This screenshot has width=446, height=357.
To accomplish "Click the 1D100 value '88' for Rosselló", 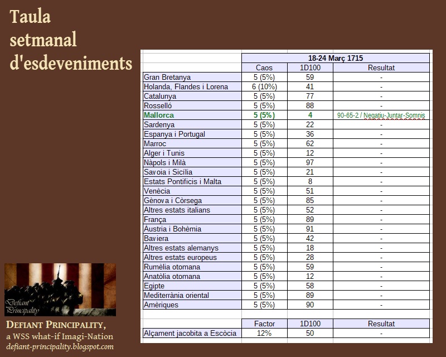I will (310, 105).
